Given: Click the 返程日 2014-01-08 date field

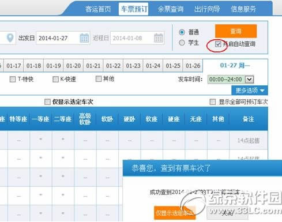Looking at the screenshot, I should pyautogui.click(x=137, y=38).
